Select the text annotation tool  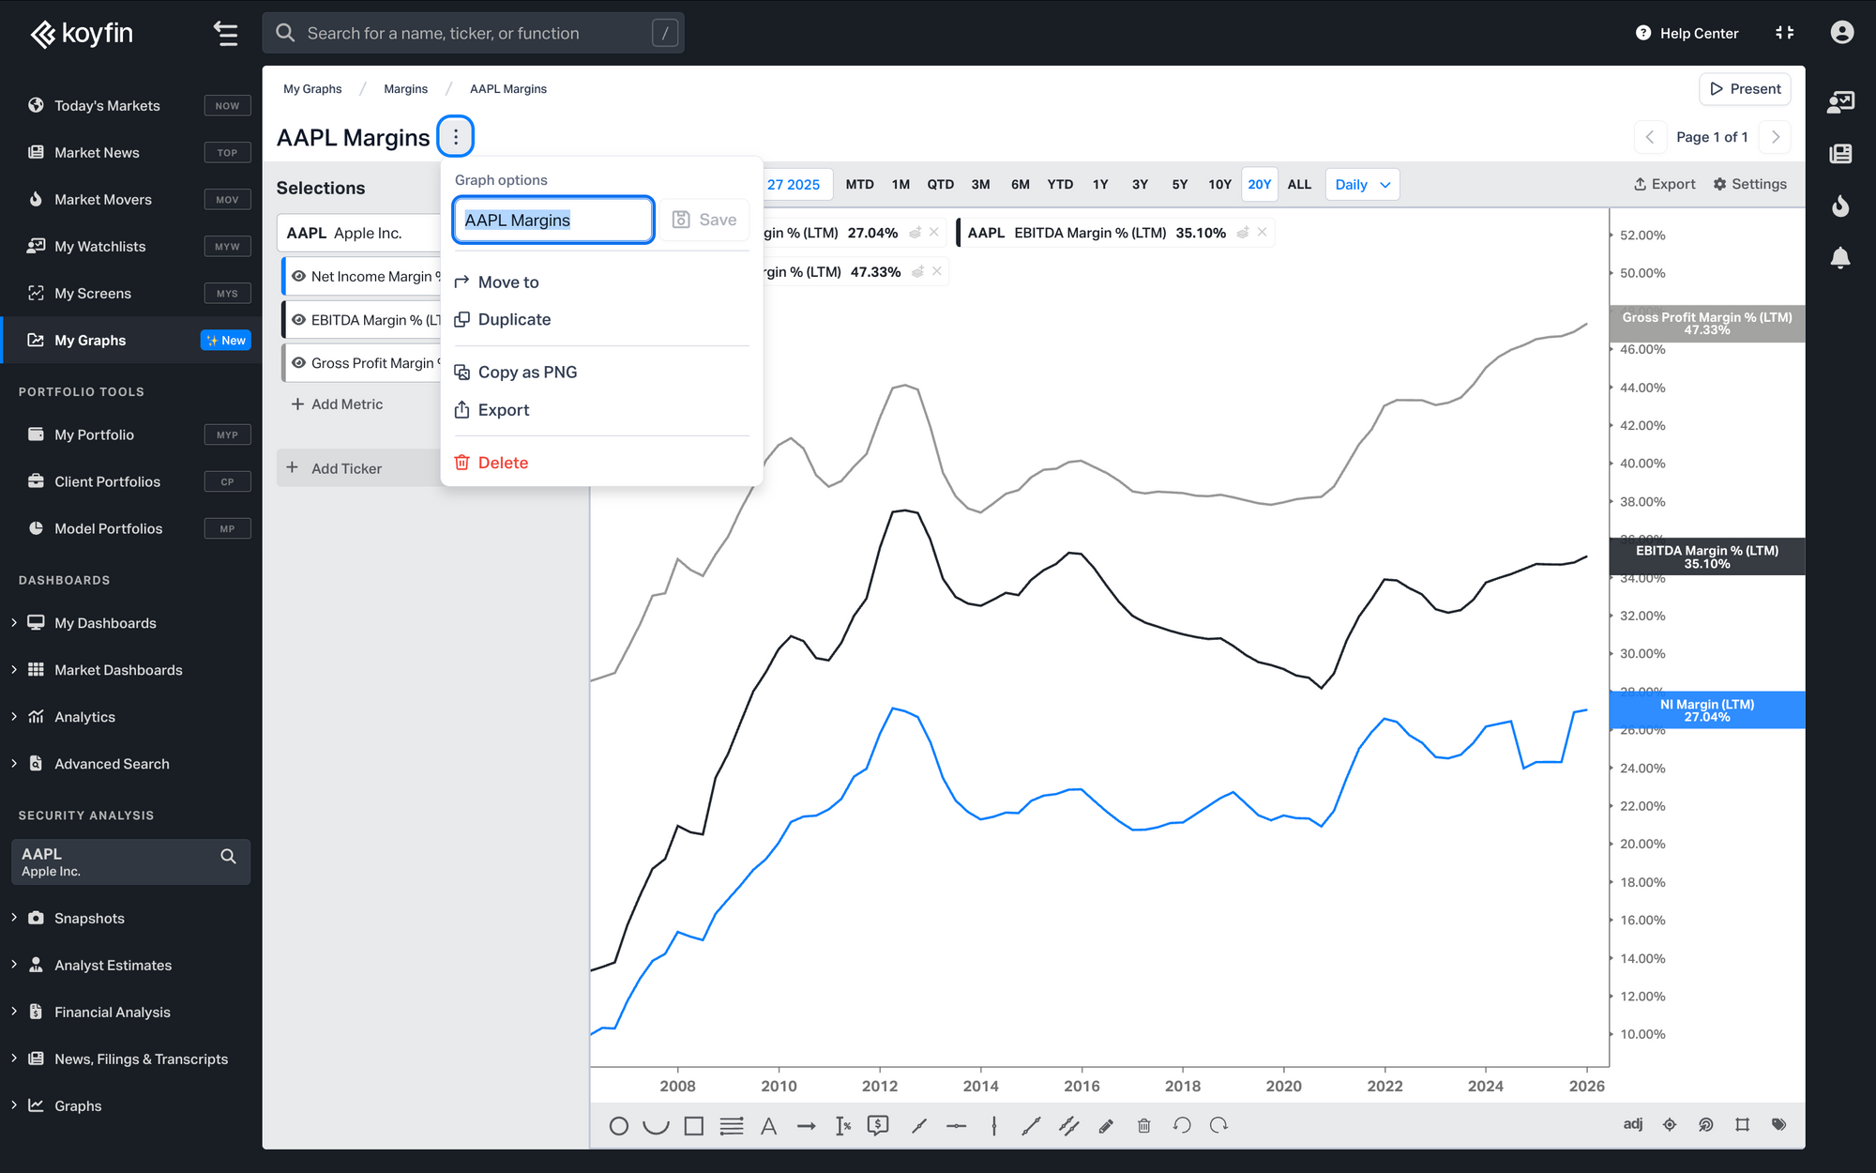pos(768,1126)
